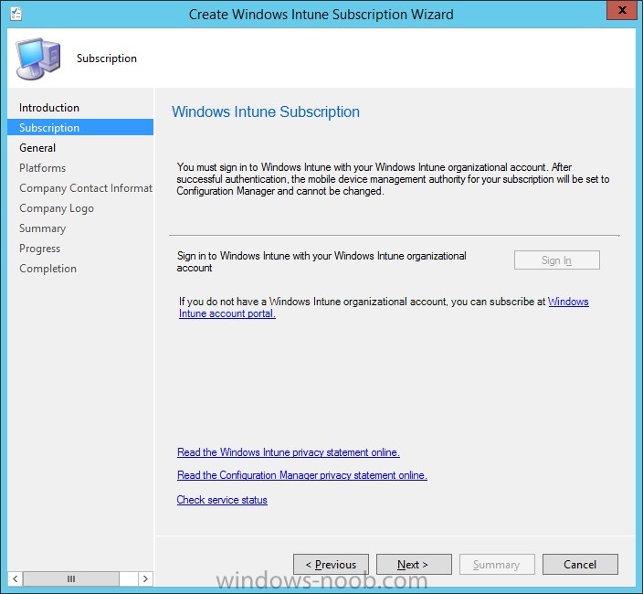Image resolution: width=643 pixels, height=594 pixels.
Task: Go back with the Previous button
Action: click(x=331, y=565)
